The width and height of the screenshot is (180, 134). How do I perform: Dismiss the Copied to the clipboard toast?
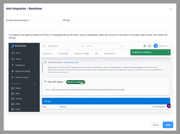(168, 52)
